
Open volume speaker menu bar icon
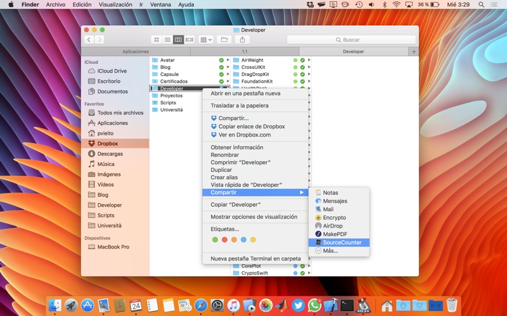pyautogui.click(x=371, y=4)
